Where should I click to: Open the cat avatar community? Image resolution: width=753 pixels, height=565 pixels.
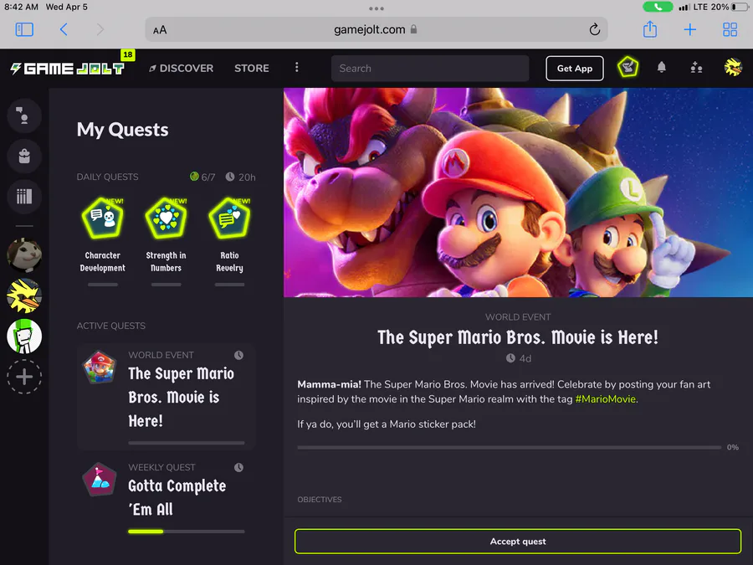[x=24, y=255]
